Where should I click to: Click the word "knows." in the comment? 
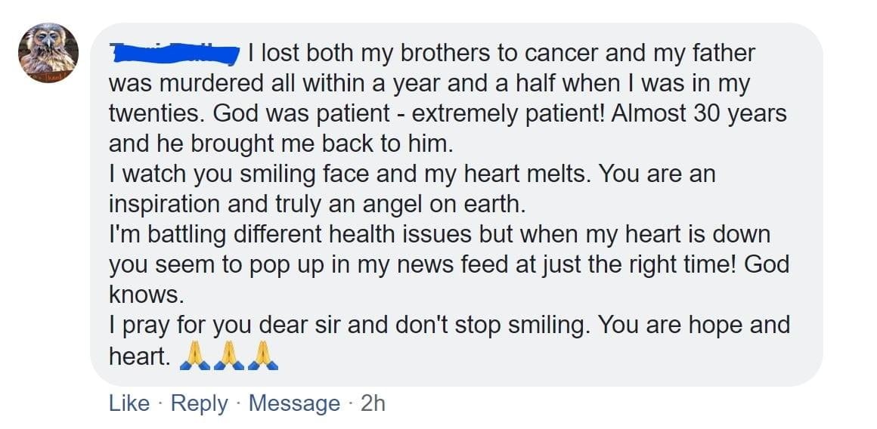146,295
